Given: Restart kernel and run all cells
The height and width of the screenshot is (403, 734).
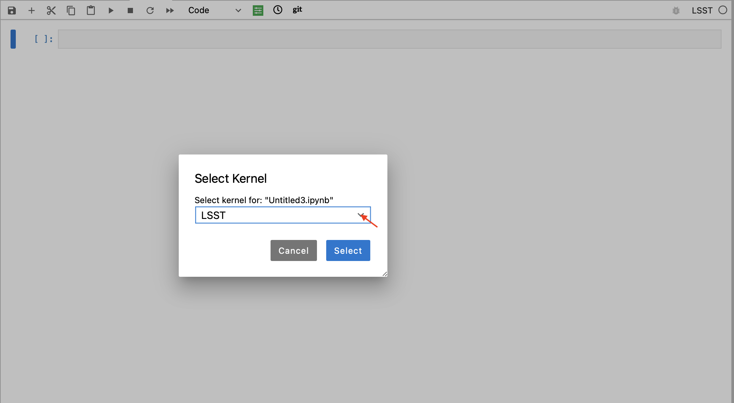Looking at the screenshot, I should pyautogui.click(x=170, y=10).
